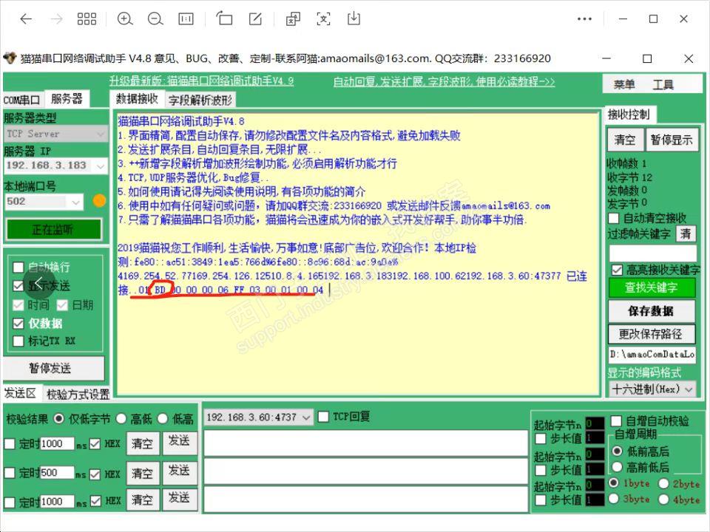Zoom out with the magnifier minus icon

[x=155, y=19]
